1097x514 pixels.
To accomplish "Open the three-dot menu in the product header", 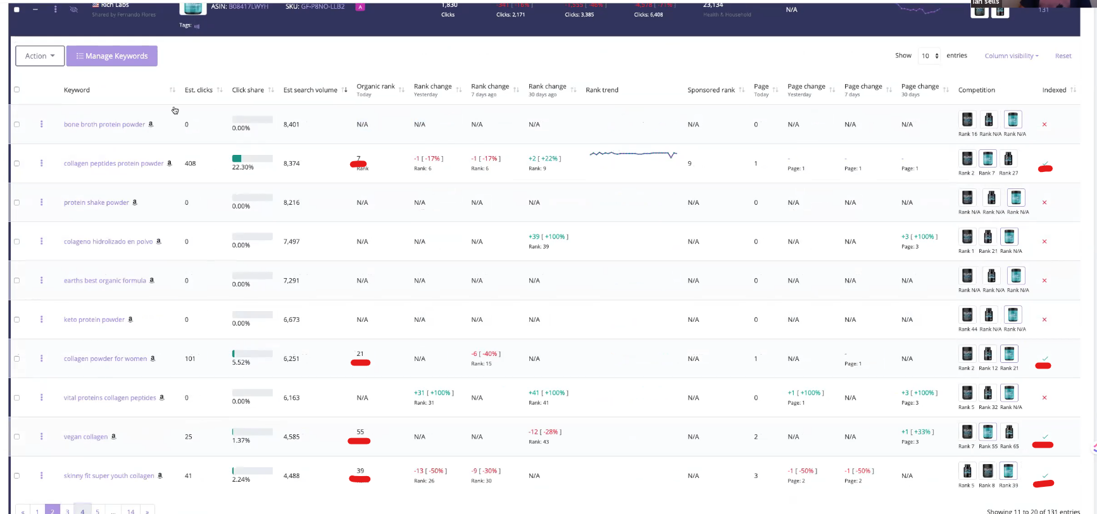I will point(56,9).
